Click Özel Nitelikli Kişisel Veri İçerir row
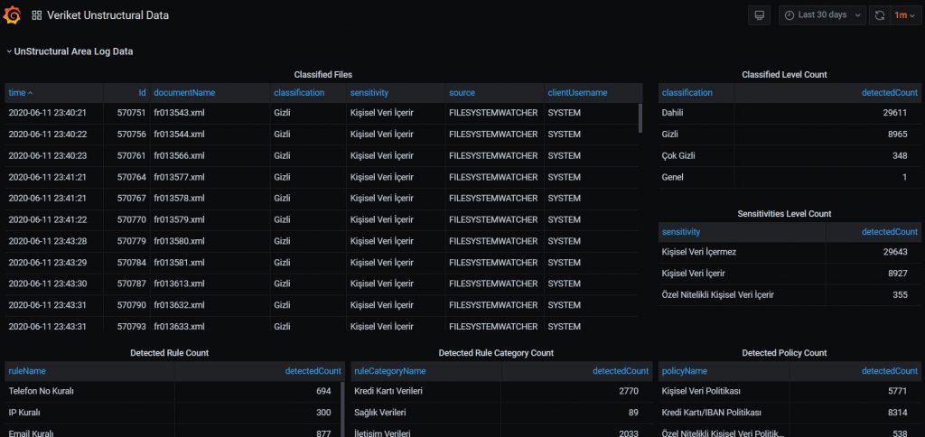This screenshot has height=437, width=925. point(790,294)
